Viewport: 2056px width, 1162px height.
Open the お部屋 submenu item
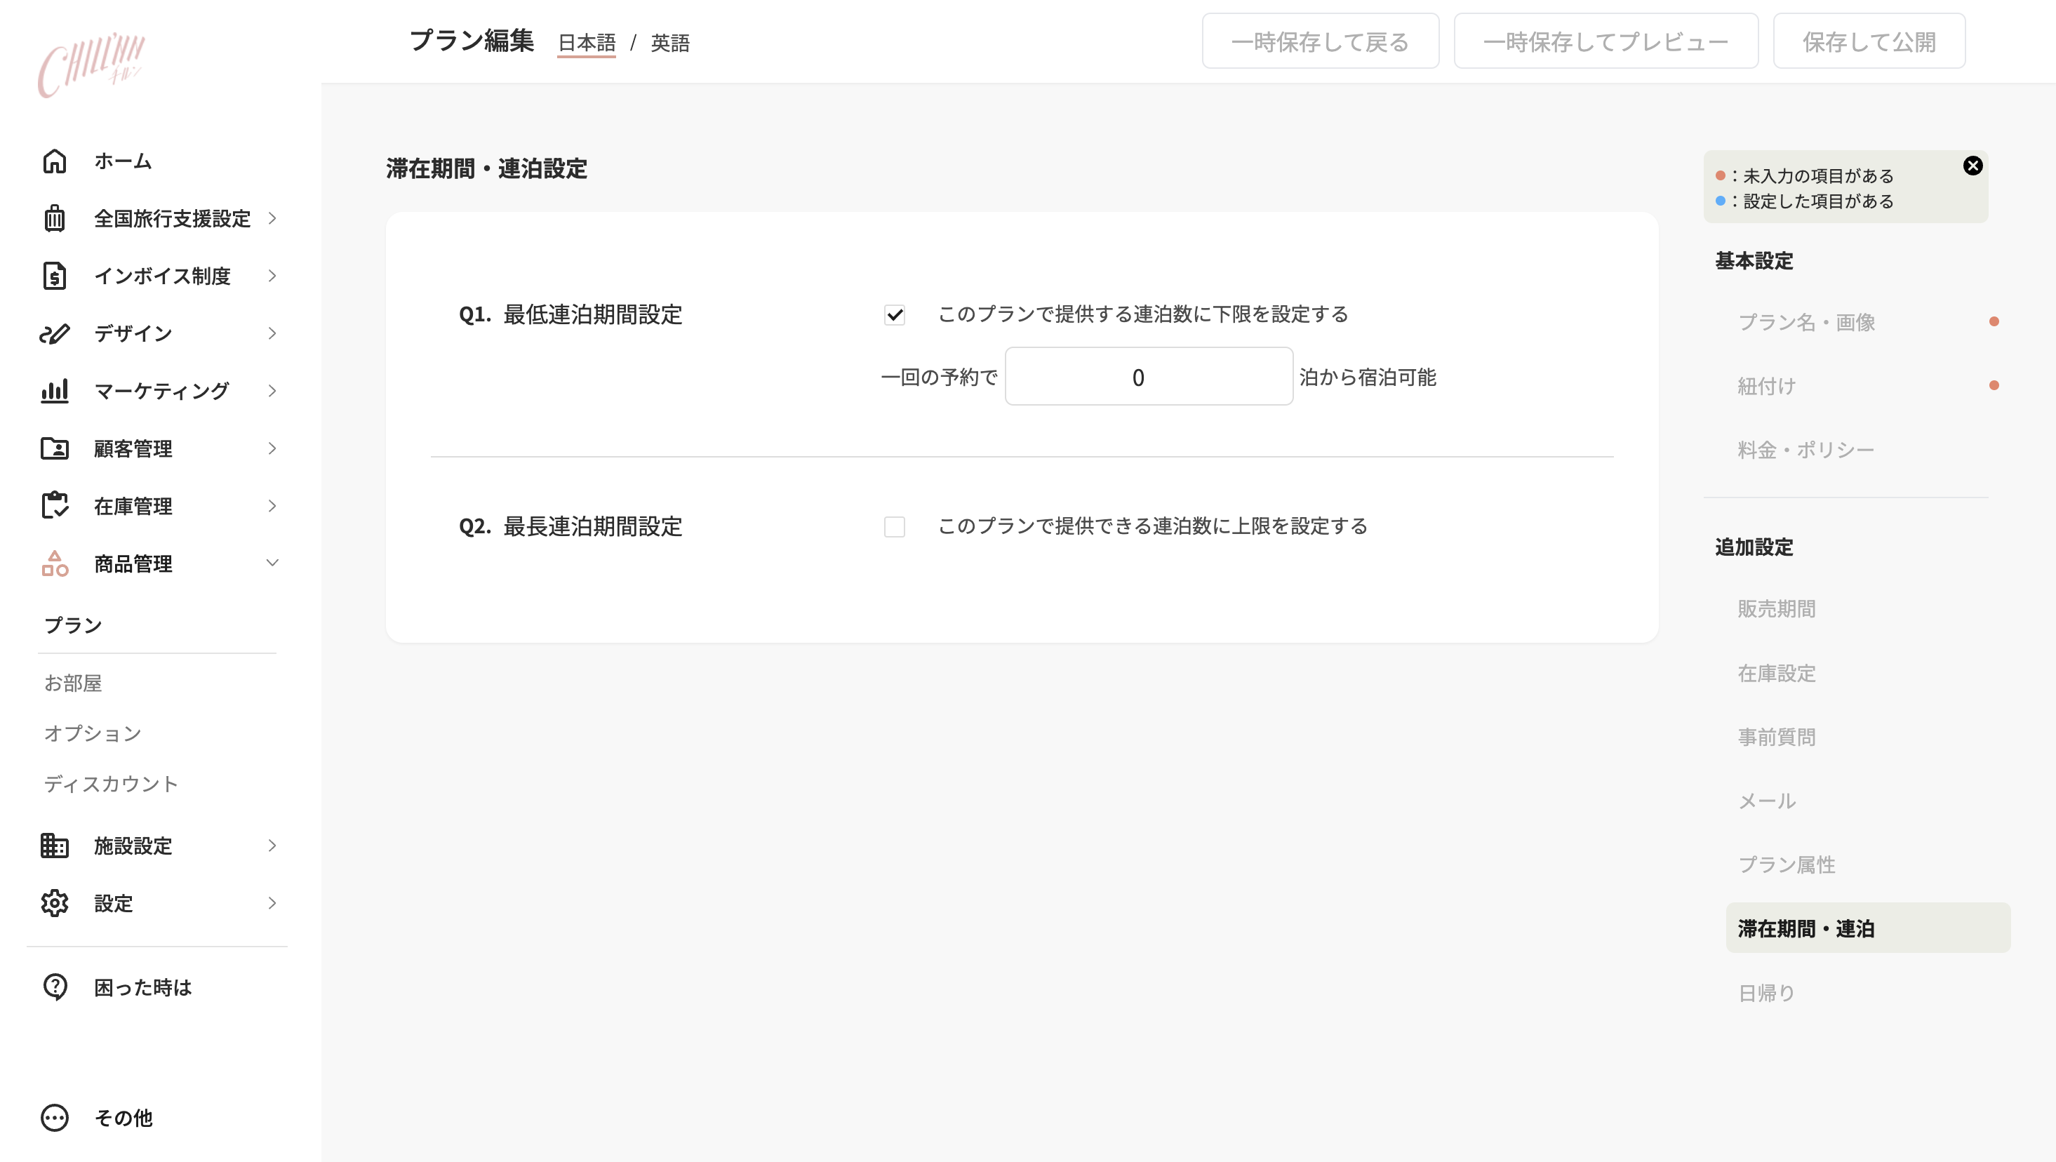coord(74,683)
